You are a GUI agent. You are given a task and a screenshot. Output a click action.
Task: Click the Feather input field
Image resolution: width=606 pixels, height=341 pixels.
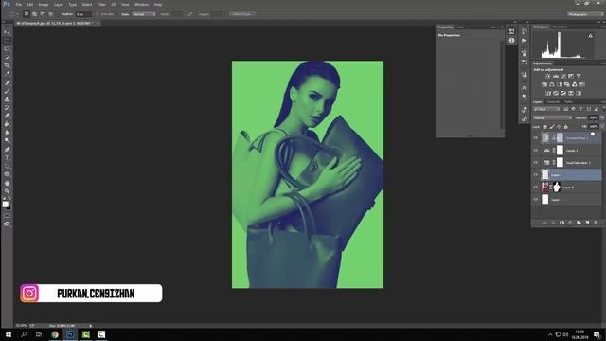(x=83, y=14)
